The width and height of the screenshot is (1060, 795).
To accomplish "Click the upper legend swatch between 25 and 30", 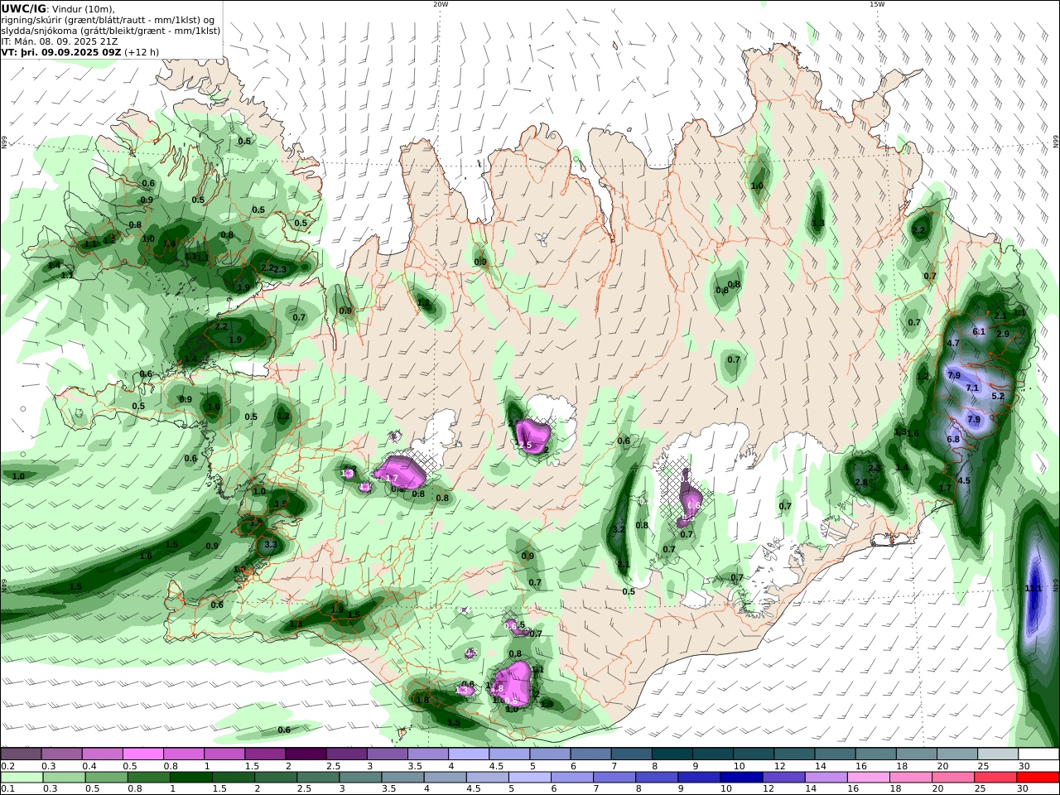I will point(997,754).
